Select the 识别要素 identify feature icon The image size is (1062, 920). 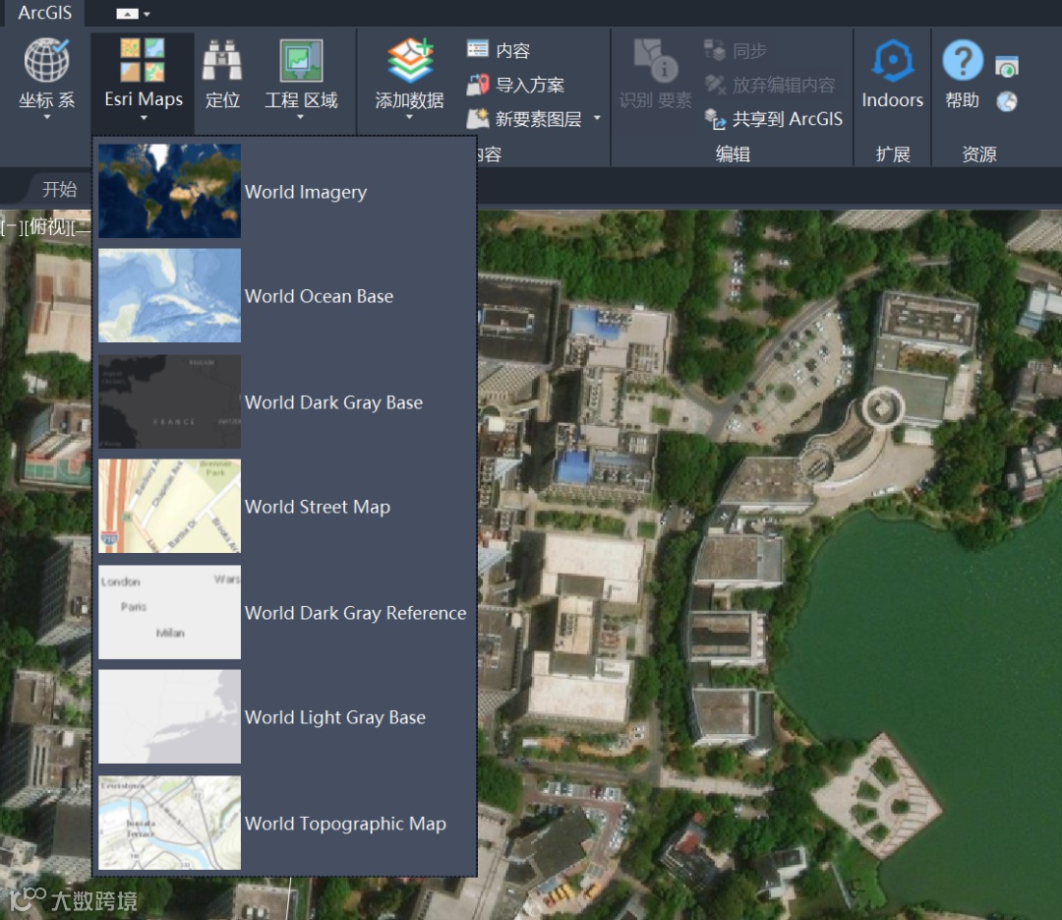click(655, 60)
